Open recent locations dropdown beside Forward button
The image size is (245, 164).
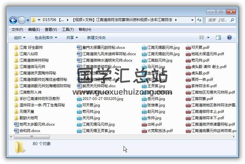[28, 20]
